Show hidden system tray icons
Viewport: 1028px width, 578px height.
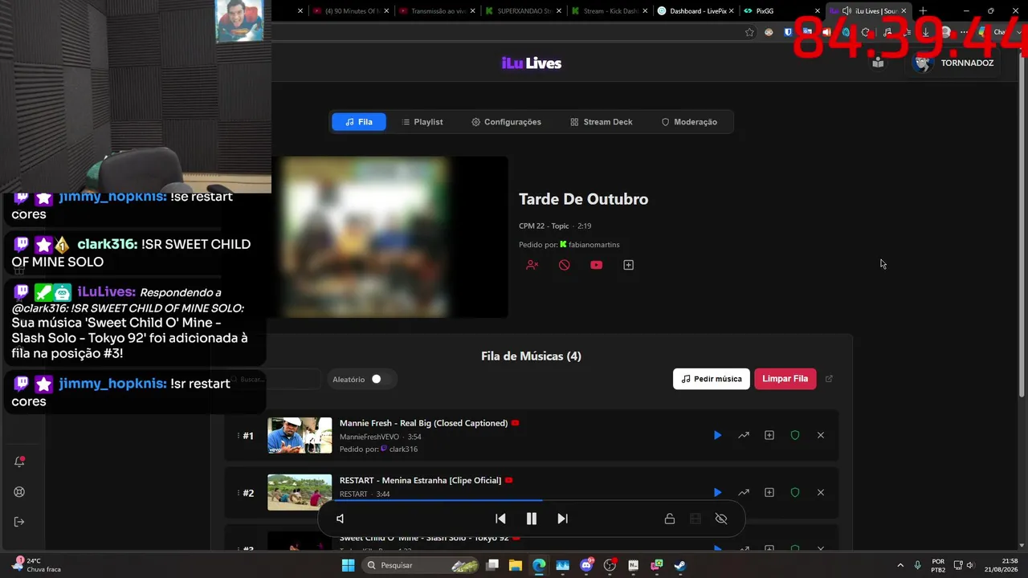pos(900,565)
